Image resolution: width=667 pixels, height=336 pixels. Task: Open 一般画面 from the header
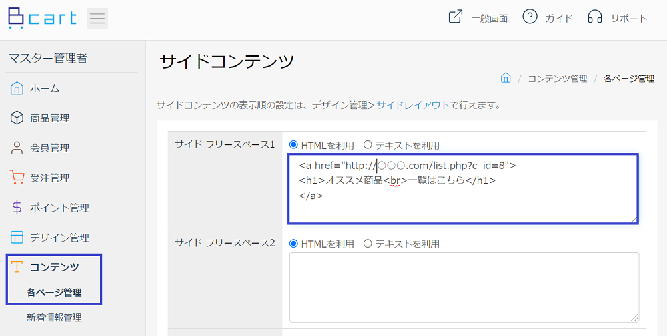coord(489,18)
